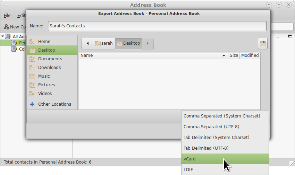Viewport: 295px width, 175px height.
Task: Select Documents in places sidebar
Action: point(50,59)
